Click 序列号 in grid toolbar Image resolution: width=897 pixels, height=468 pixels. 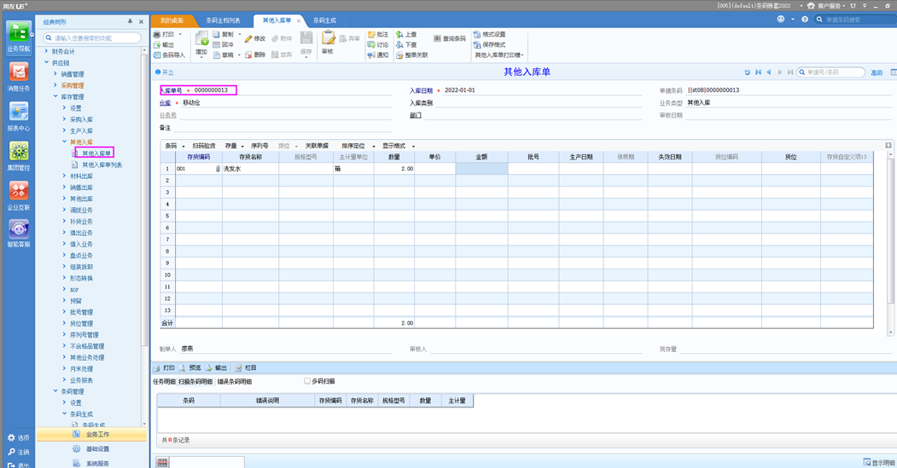259,146
